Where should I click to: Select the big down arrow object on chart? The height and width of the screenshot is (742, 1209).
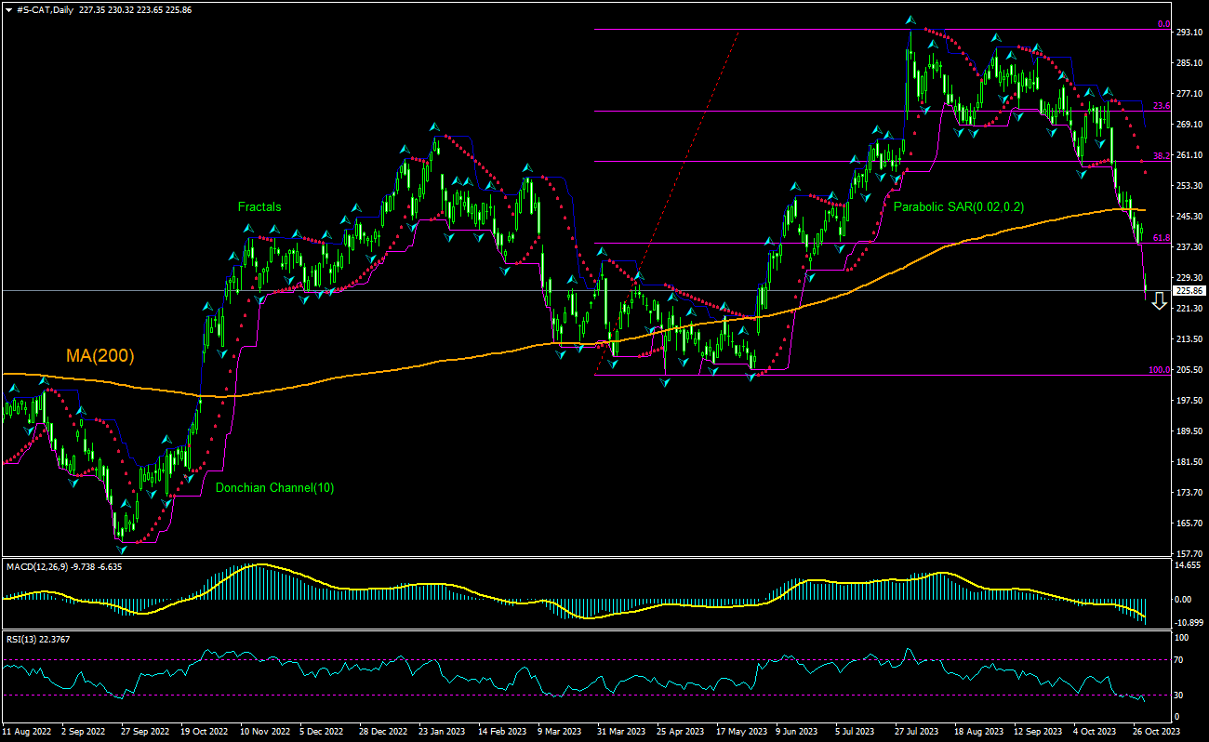(1159, 299)
